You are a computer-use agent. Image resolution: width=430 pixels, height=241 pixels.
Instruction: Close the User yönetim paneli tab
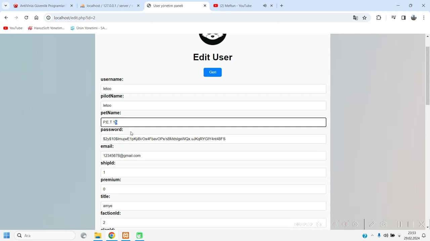coord(205,6)
